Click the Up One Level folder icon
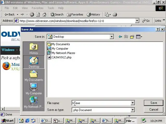 coord(126,37)
